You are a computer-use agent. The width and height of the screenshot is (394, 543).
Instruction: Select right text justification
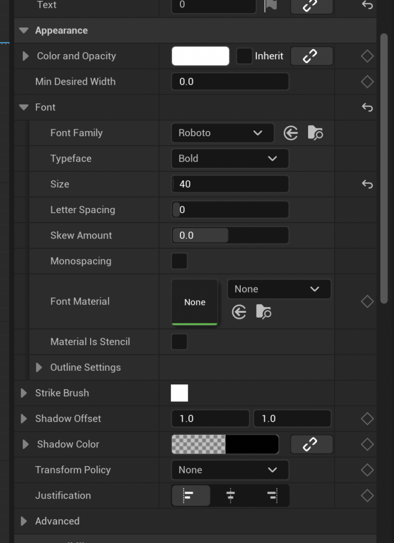point(272,496)
